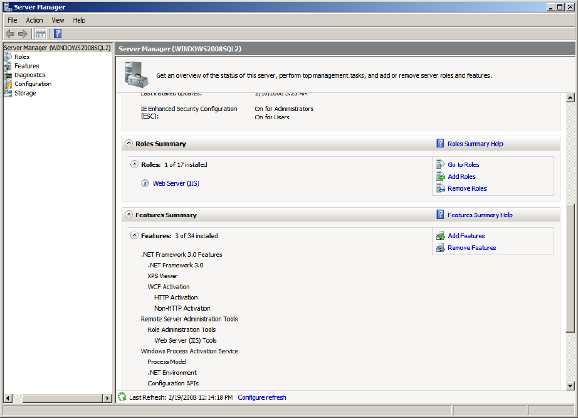Click the "XPS Viewer" feature text
Image resolution: width=578 pixels, height=418 pixels.
click(162, 276)
